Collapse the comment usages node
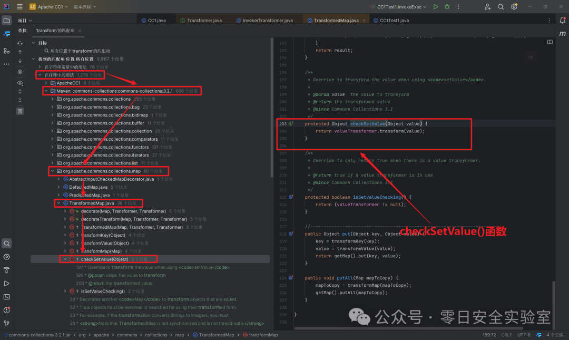The width and height of the screenshot is (569, 340). (40, 75)
